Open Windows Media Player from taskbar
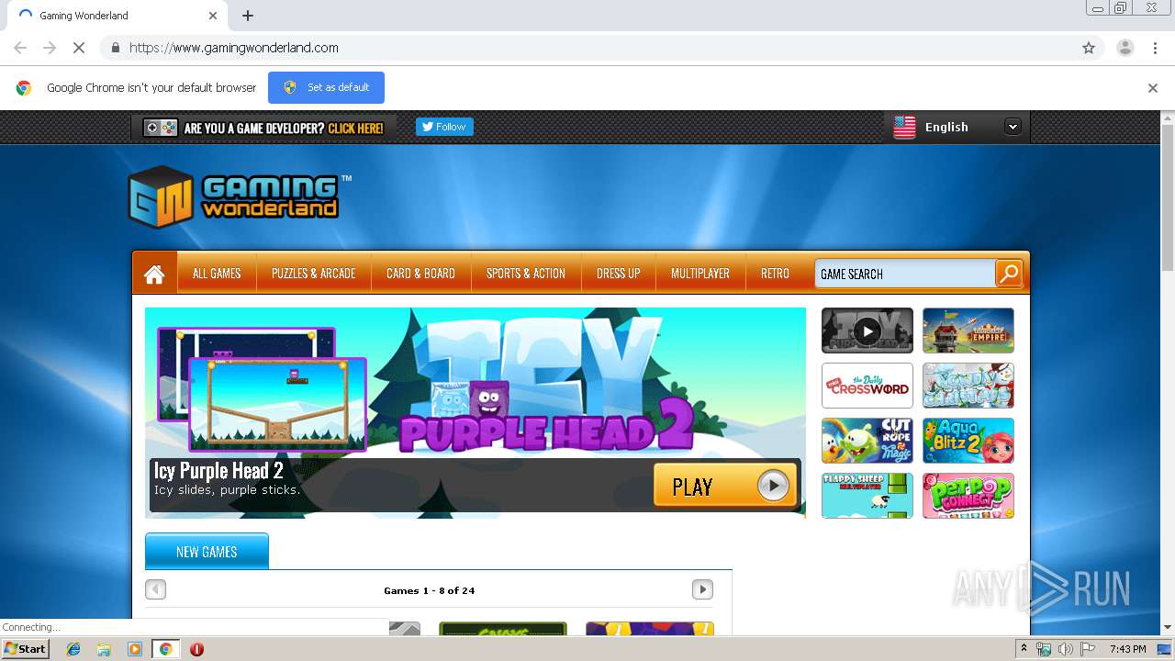This screenshot has height=661, width=1175. 135,649
